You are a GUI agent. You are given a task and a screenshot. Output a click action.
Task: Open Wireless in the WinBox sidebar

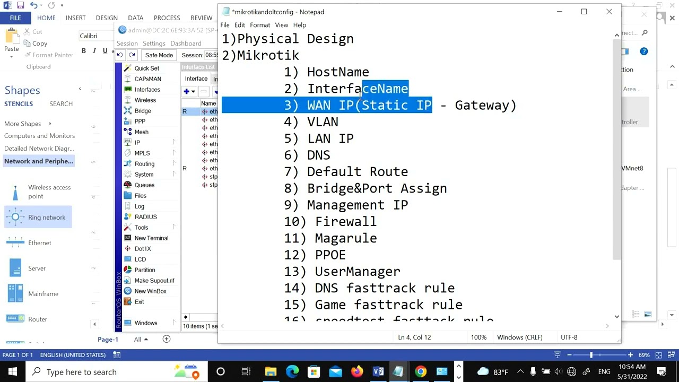click(145, 100)
